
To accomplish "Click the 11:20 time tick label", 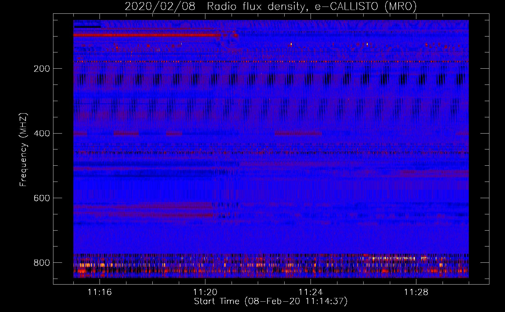I will pos(205,292).
